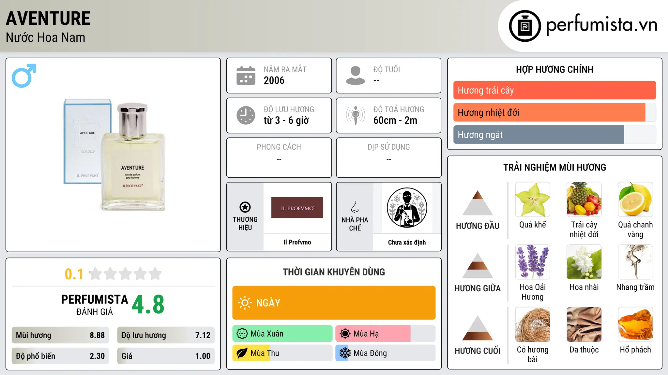Click the blue male gender symbol icon
The width and height of the screenshot is (668, 375).
(x=24, y=76)
